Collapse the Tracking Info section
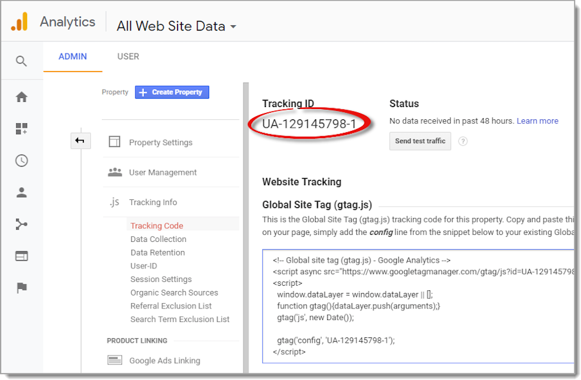The height and width of the screenshot is (380, 581). (153, 202)
